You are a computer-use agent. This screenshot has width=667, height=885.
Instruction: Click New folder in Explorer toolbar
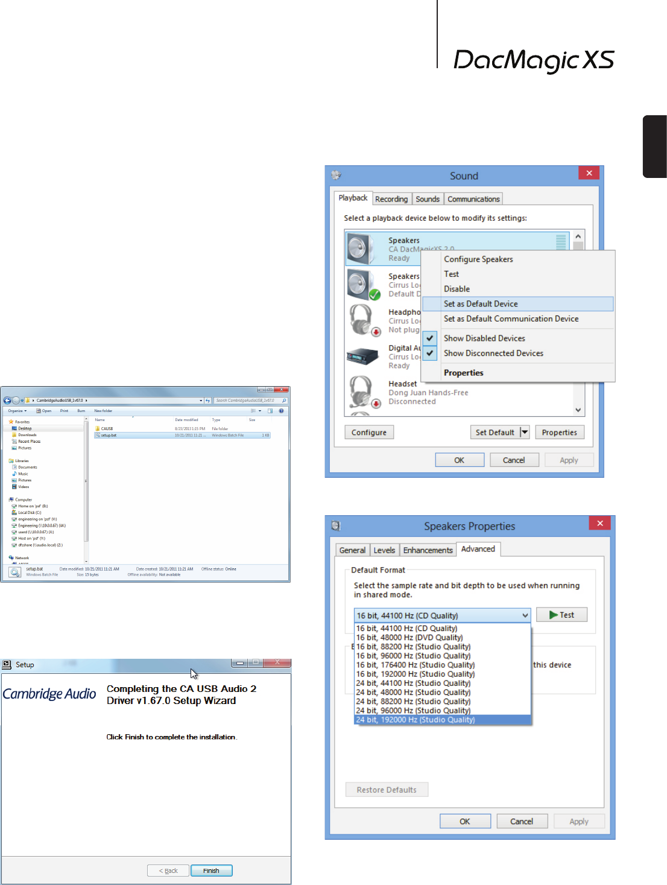pos(103,411)
